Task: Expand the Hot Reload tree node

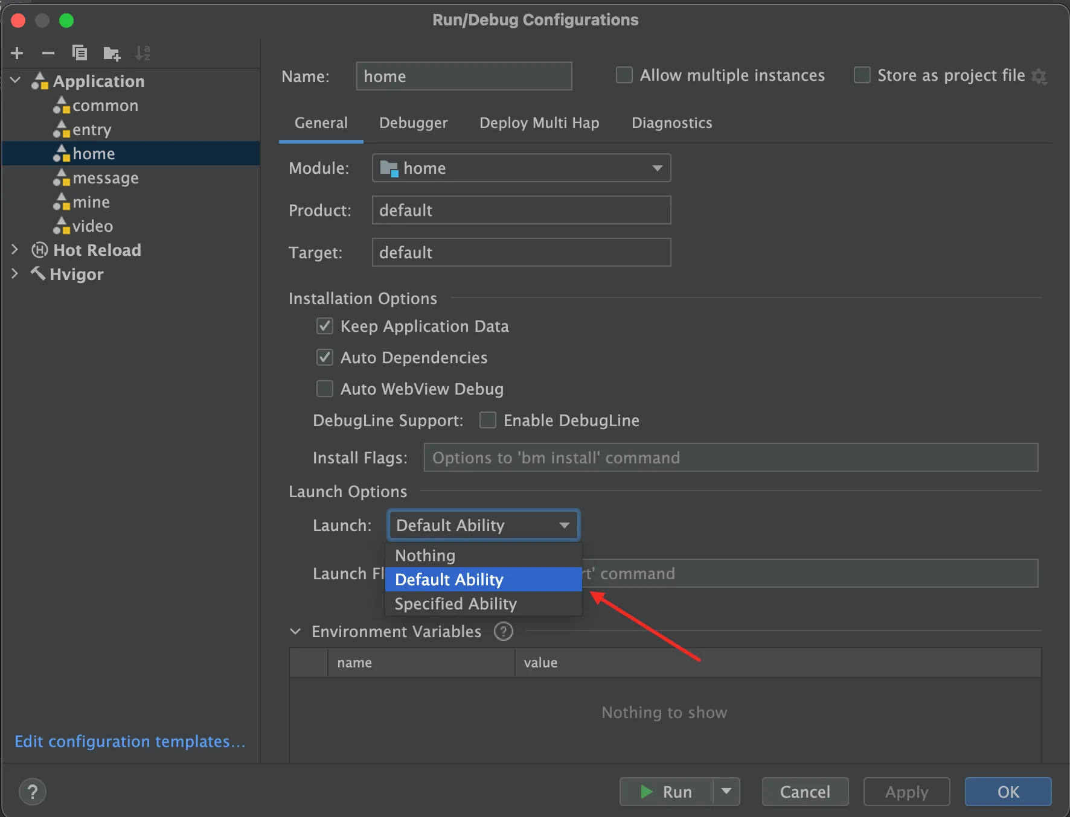Action: click(15, 250)
